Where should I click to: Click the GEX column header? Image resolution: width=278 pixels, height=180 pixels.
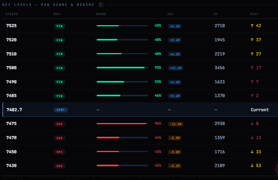(170, 14)
